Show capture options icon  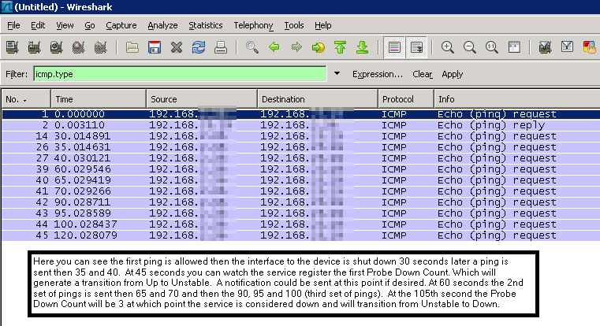coord(34,47)
